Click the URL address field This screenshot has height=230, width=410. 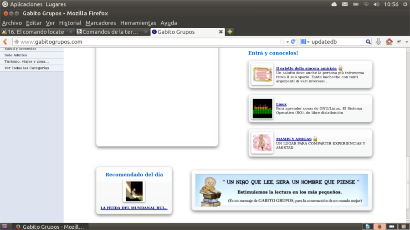click(146, 41)
